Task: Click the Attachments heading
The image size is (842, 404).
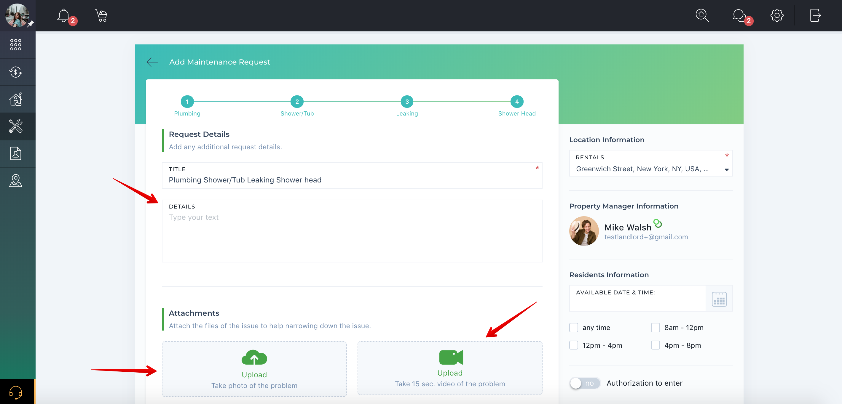Action: coord(194,313)
